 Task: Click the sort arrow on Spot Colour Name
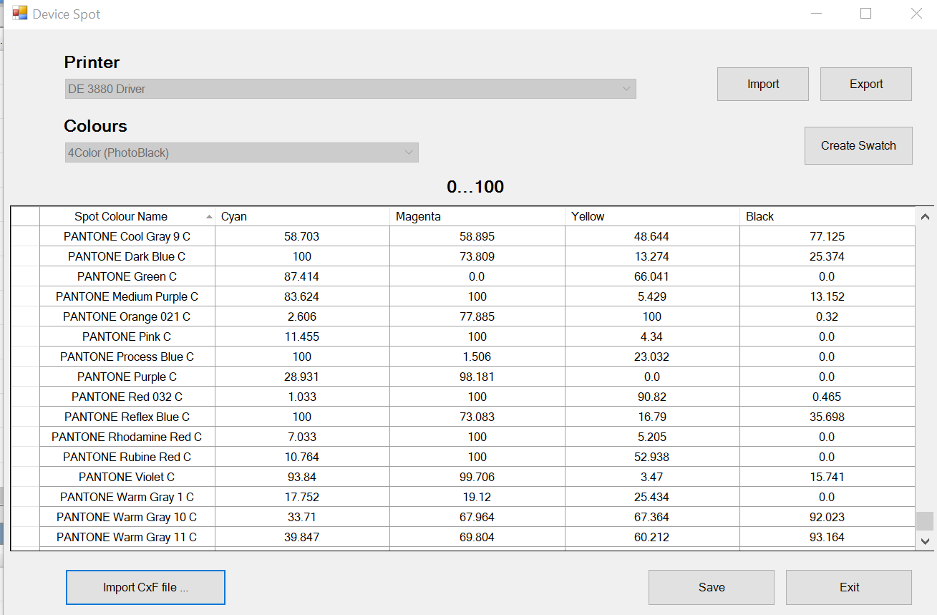[x=210, y=216]
